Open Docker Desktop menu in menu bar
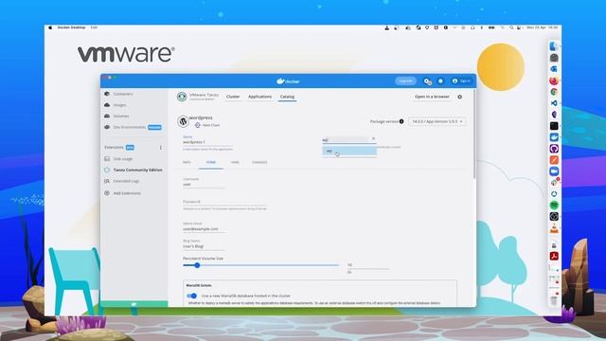This screenshot has height=341, width=606. pos(72,27)
